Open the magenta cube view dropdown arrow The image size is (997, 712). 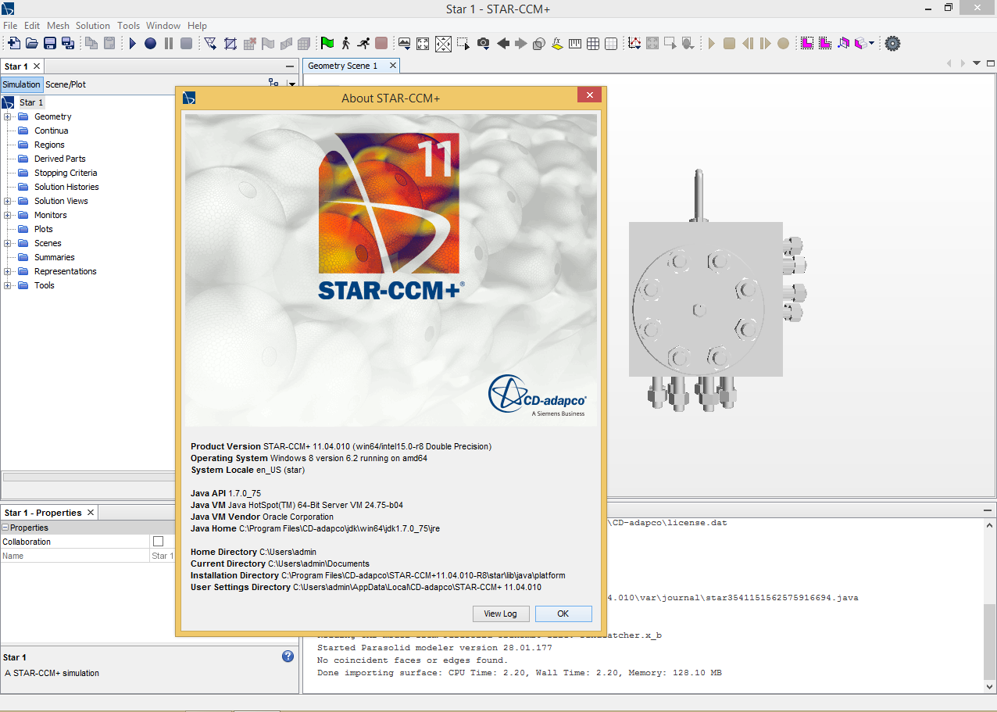click(871, 44)
